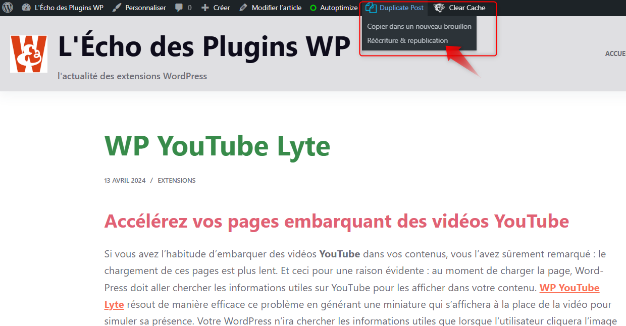The image size is (626, 326).
Task: Click the orange site logo
Action: tap(29, 54)
